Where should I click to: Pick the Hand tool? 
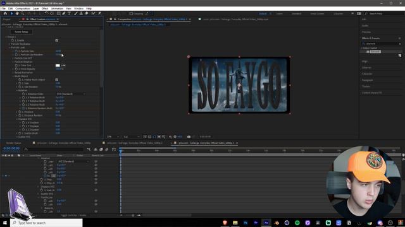pyautogui.click(x=17, y=13)
